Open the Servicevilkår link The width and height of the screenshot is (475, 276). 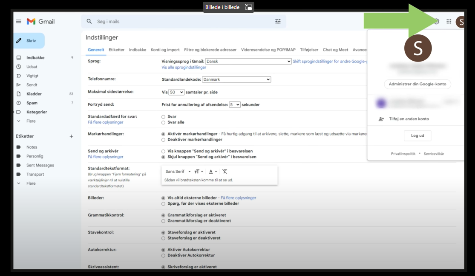tap(434, 154)
